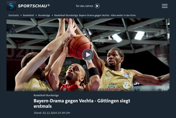
Task: Click the Basketball-Bundesliga kicker text
Action: pos(46,95)
